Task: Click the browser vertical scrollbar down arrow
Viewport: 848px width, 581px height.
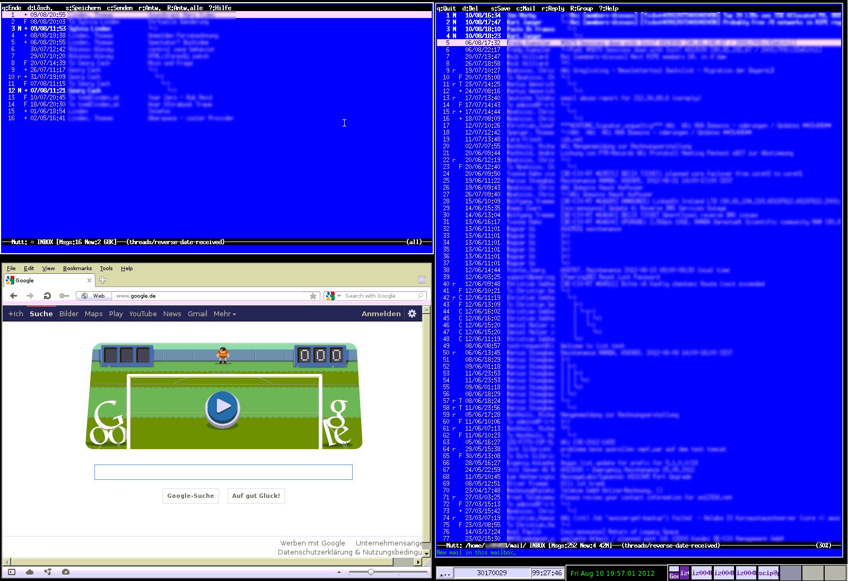Action: click(427, 553)
